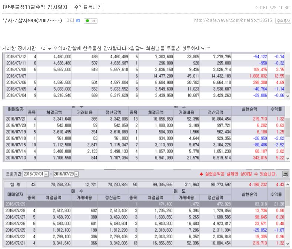Click the total return value 4.43
The image size is (292, 249).
coord(280,185)
